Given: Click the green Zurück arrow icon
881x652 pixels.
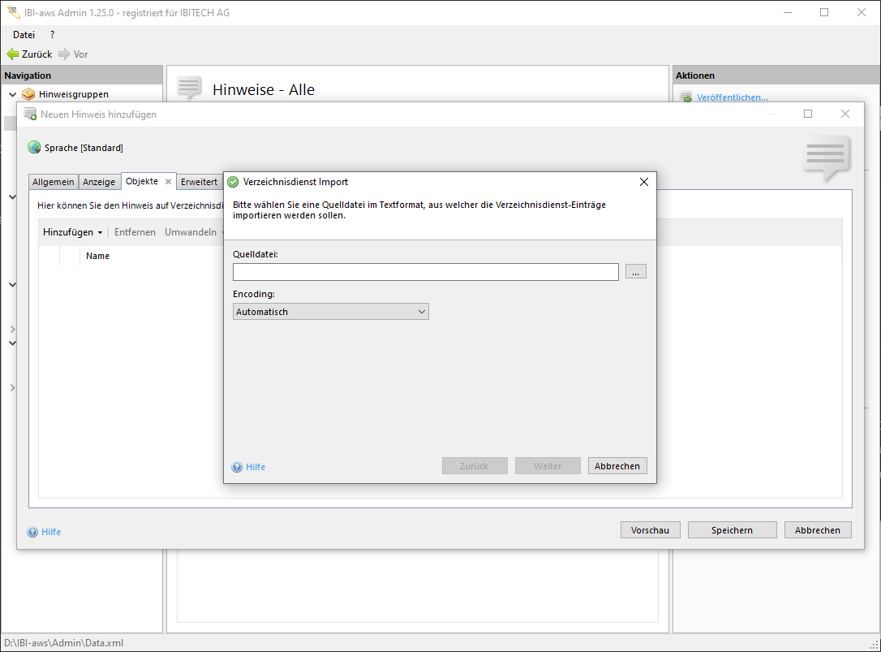Looking at the screenshot, I should click(13, 54).
